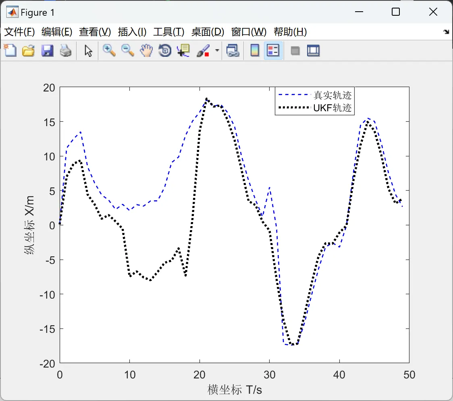This screenshot has height=401, width=453.
Task: Click the Hide Plot Tools icon
Action: pyautogui.click(x=295, y=51)
